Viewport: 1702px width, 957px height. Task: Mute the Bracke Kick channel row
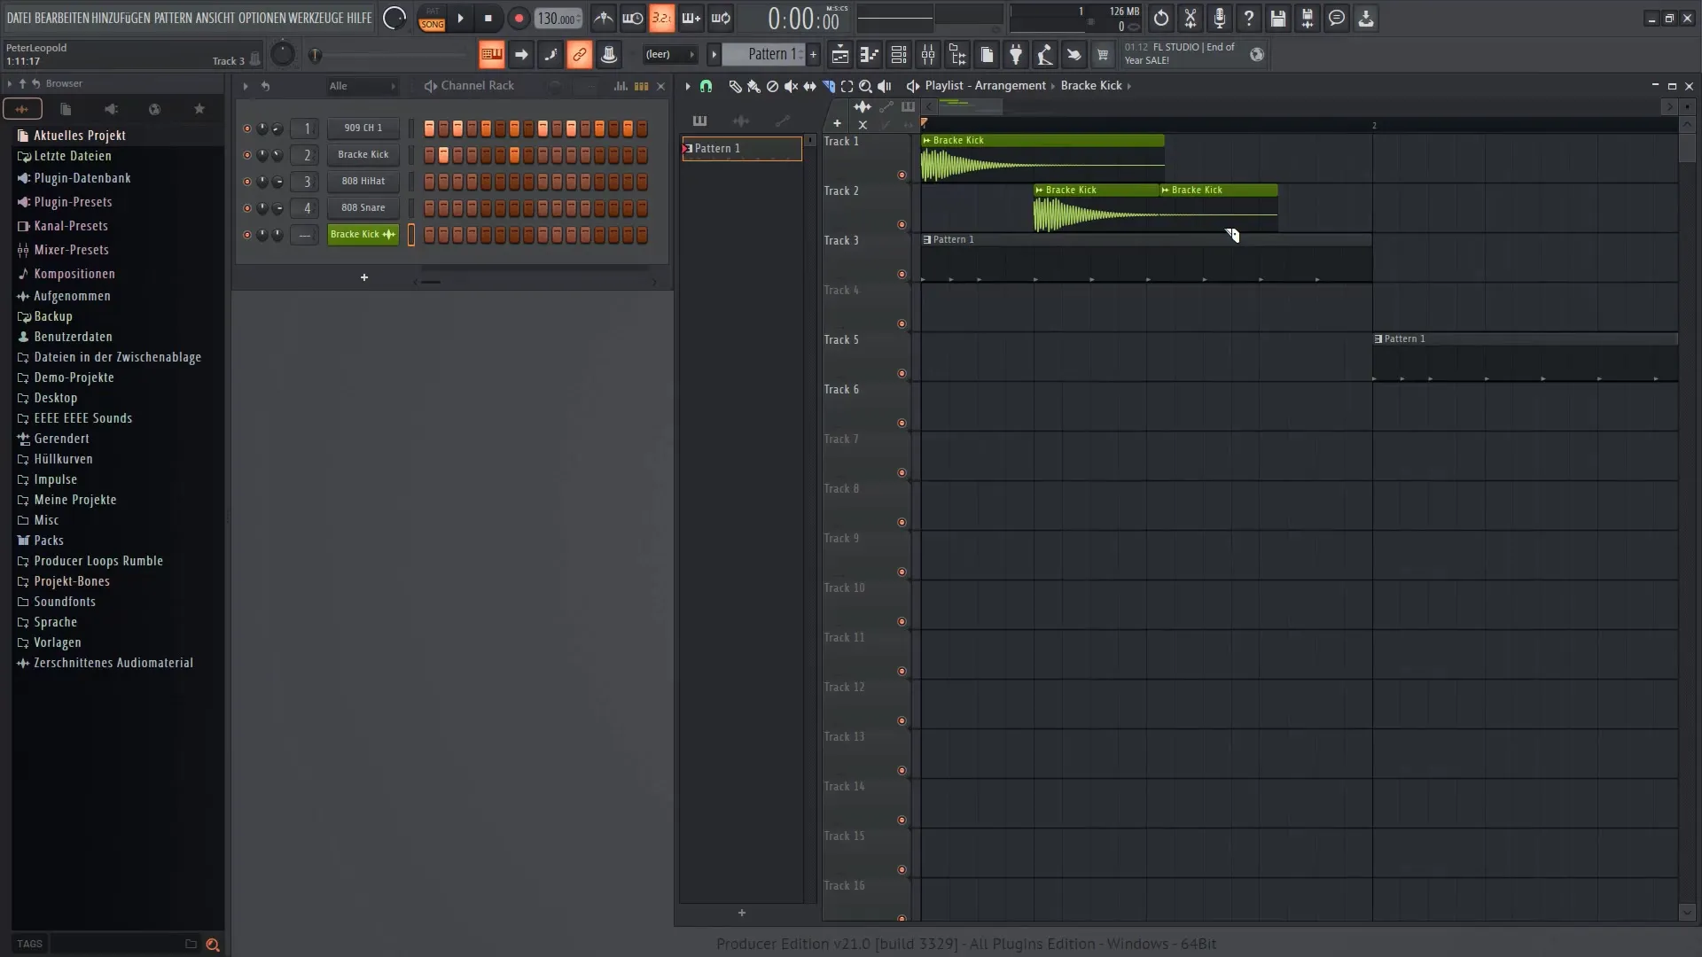point(246,154)
